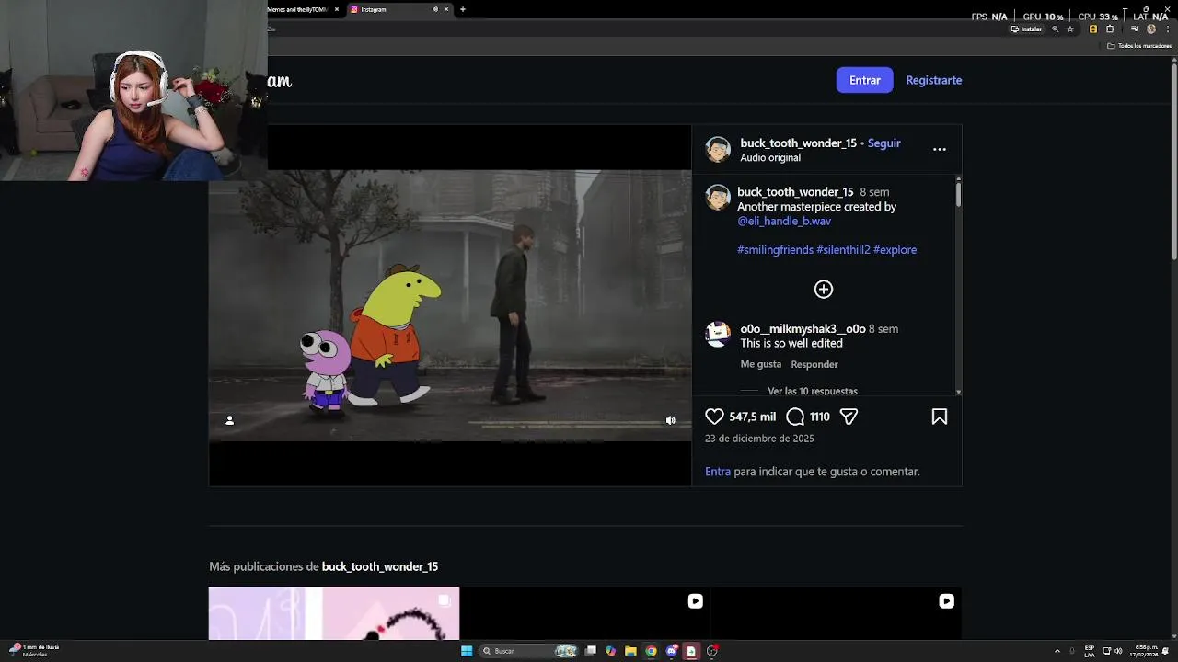Screen dimensions: 1178x662
Task: Click the Instalar app button in address bar
Action: click(x=1026, y=29)
